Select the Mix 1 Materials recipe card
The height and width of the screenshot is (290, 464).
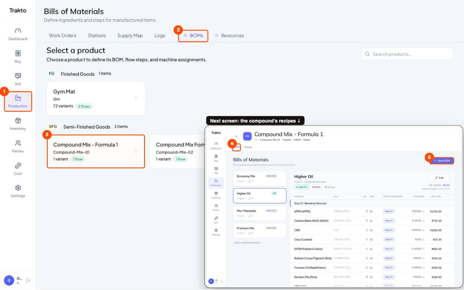(260, 213)
